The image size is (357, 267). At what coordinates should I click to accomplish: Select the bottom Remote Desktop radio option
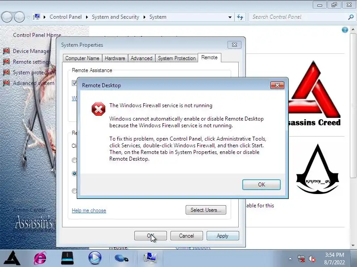coord(74,191)
